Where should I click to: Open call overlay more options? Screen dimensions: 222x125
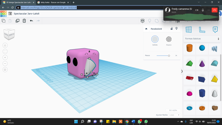point(208,10)
